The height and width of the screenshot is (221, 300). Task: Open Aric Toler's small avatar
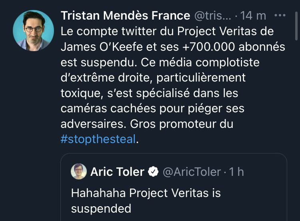tap(79, 172)
